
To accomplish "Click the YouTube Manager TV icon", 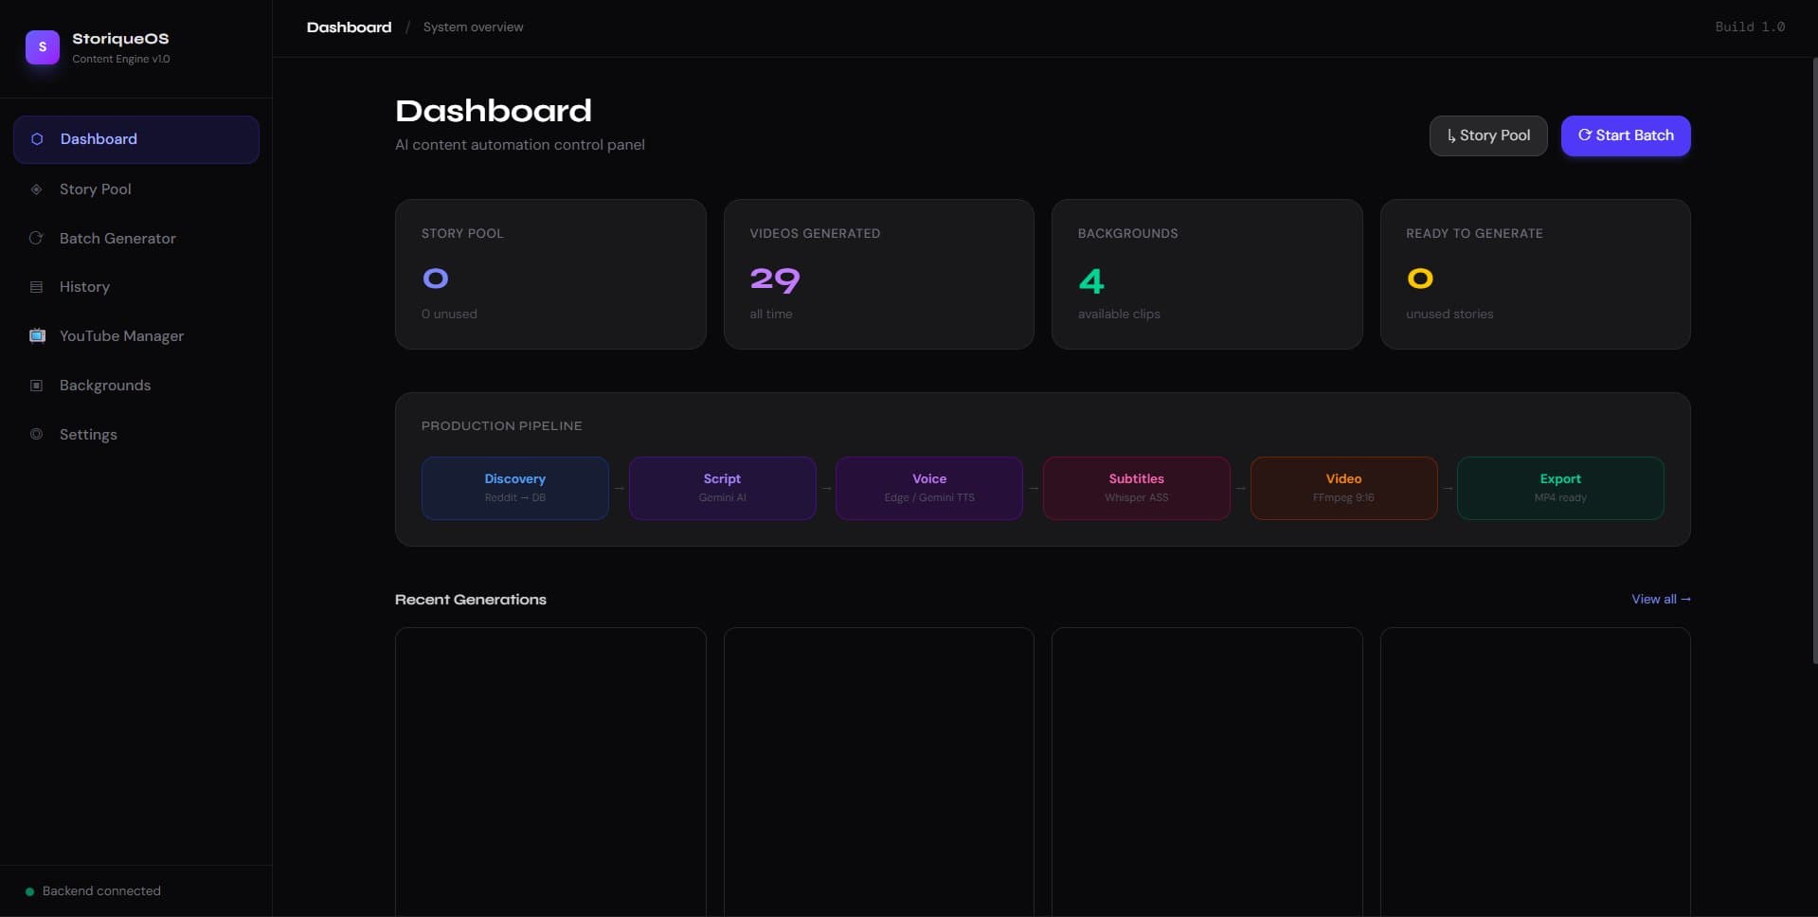I will [37, 335].
